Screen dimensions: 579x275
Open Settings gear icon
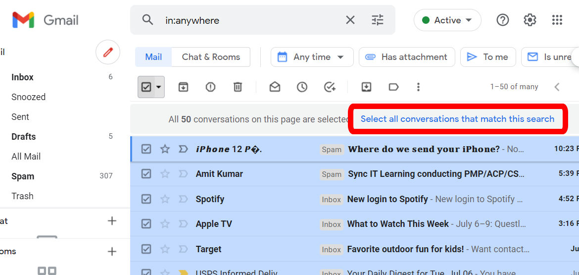tap(530, 20)
